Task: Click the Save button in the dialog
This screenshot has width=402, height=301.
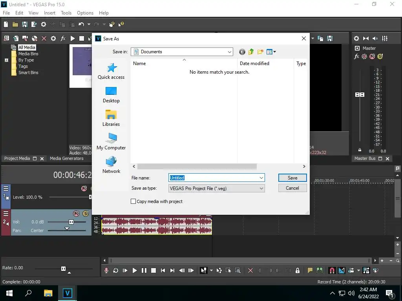Action: [292, 178]
